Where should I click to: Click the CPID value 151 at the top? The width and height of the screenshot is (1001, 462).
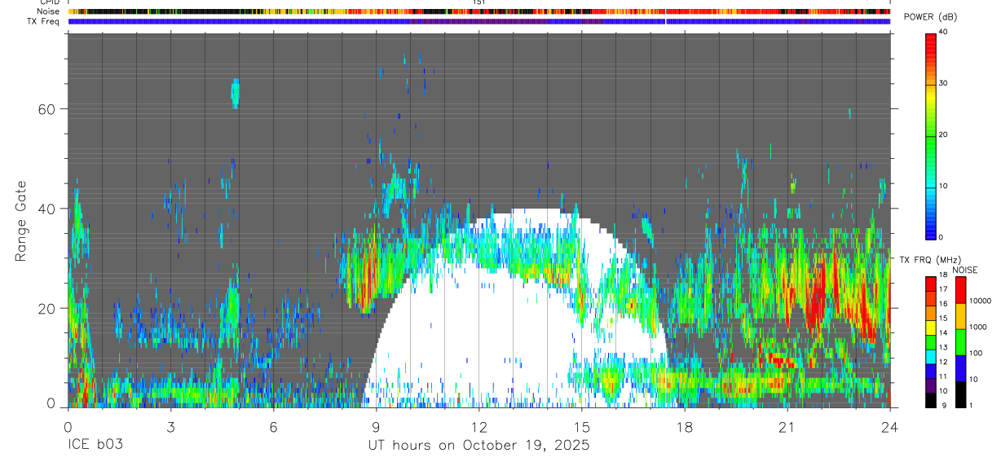pos(478,2)
